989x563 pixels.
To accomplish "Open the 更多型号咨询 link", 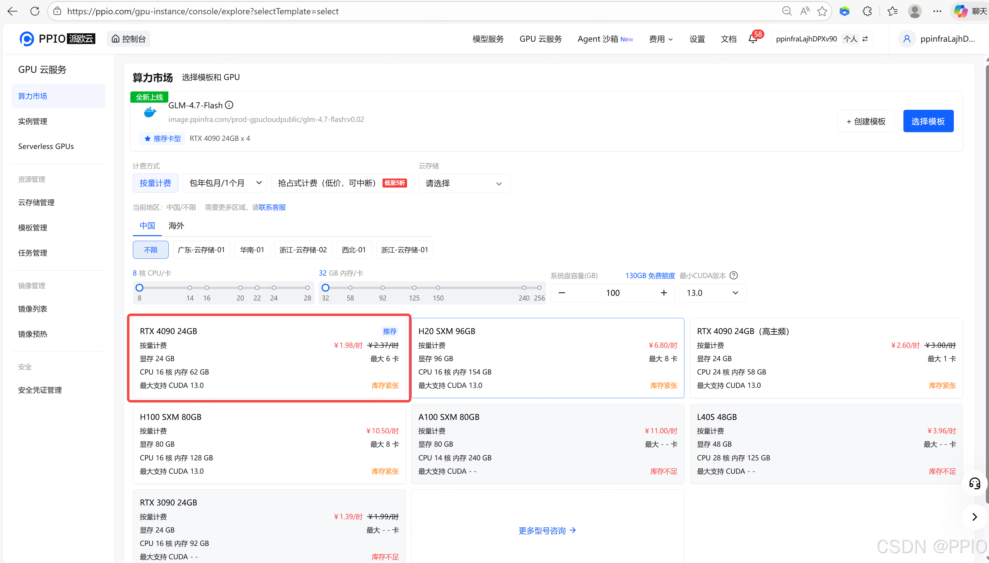I will [546, 530].
